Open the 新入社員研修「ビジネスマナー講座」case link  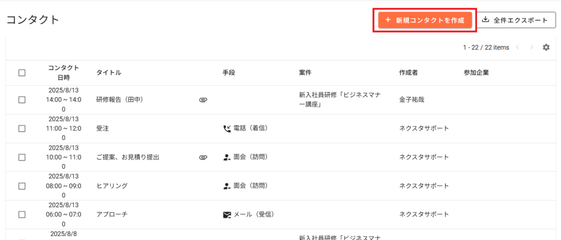pyautogui.click(x=339, y=100)
